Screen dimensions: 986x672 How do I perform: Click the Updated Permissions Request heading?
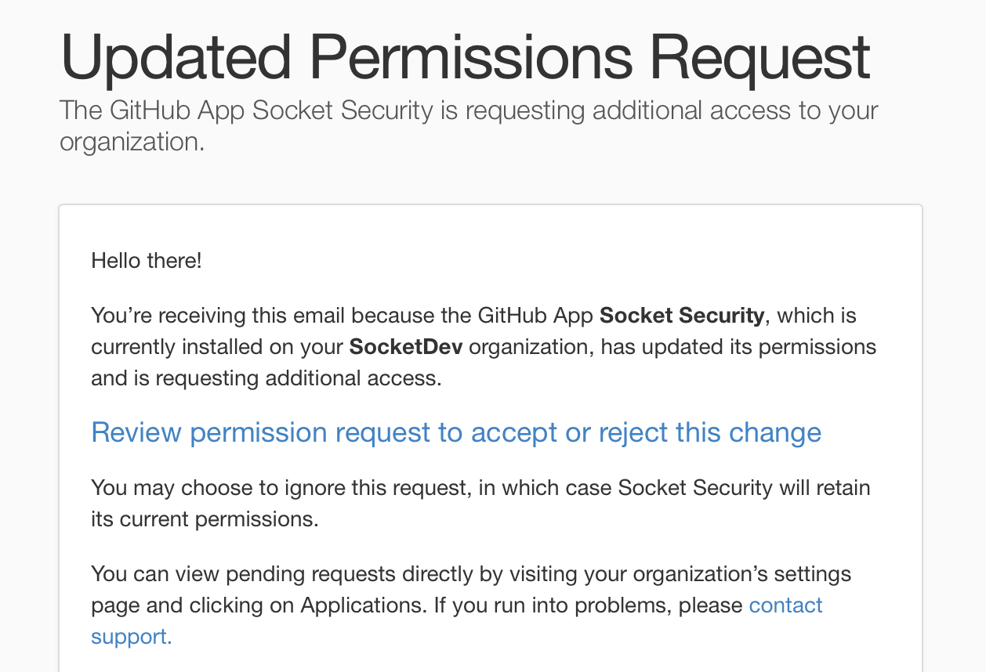[465, 57]
